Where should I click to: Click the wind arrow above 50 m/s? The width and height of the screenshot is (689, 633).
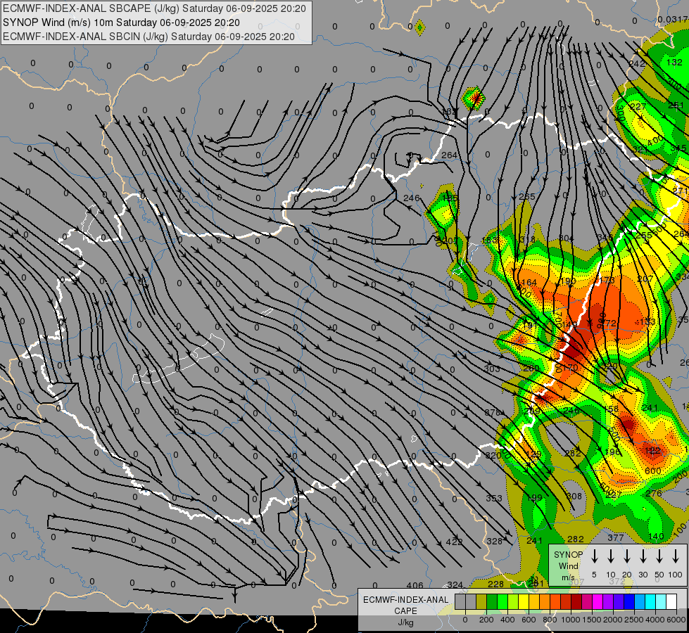[659, 556]
